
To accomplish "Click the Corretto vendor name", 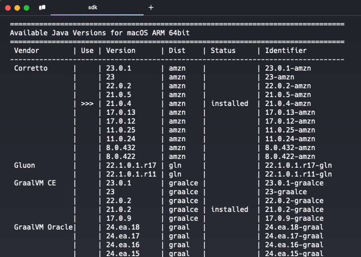I will pyautogui.click(x=31, y=68).
